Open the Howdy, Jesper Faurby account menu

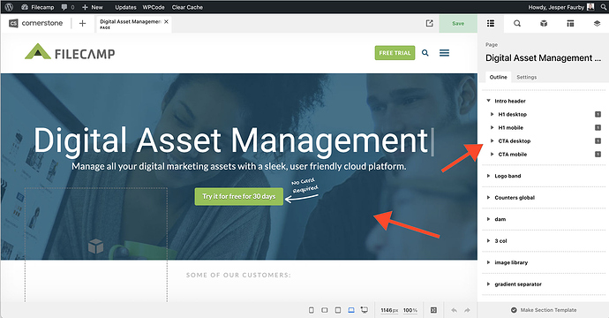(561, 7)
